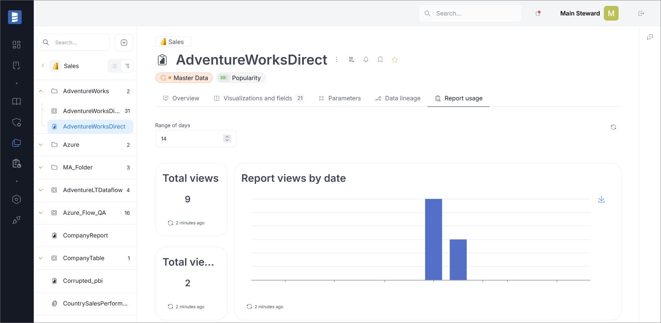Bookmark the AdventureWorksDirect report
This screenshot has height=323, width=661.
pyautogui.click(x=380, y=59)
